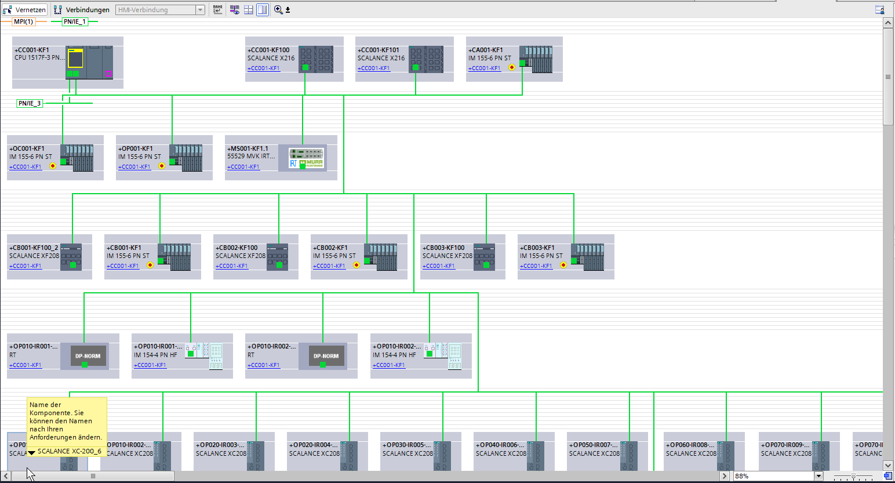Image resolution: width=895 pixels, height=483 pixels.
Task: Select the +CA001-KF1 IM 155-6 PN ST module image
Action: (x=536, y=59)
